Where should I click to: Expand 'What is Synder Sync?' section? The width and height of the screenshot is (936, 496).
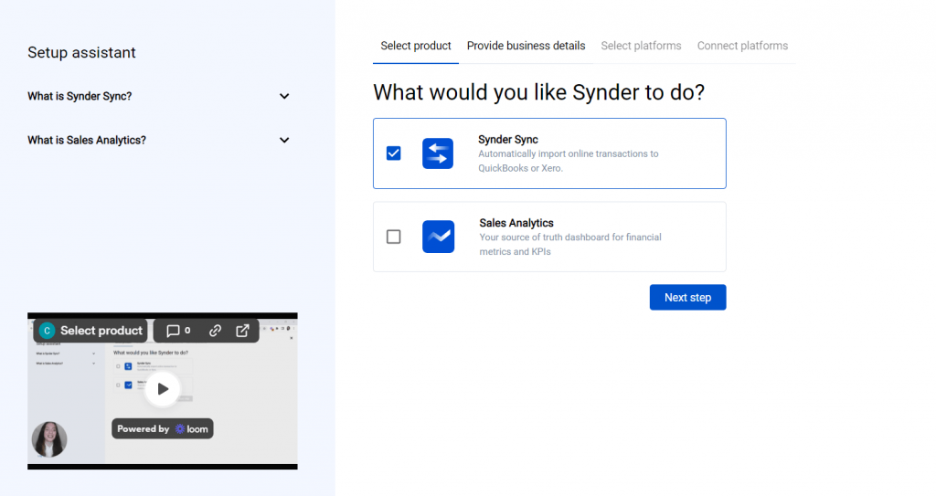coord(159,96)
